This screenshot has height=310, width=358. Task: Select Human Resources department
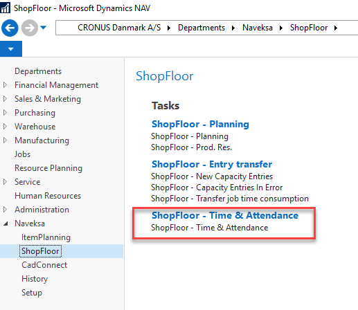pyautogui.click(x=48, y=196)
